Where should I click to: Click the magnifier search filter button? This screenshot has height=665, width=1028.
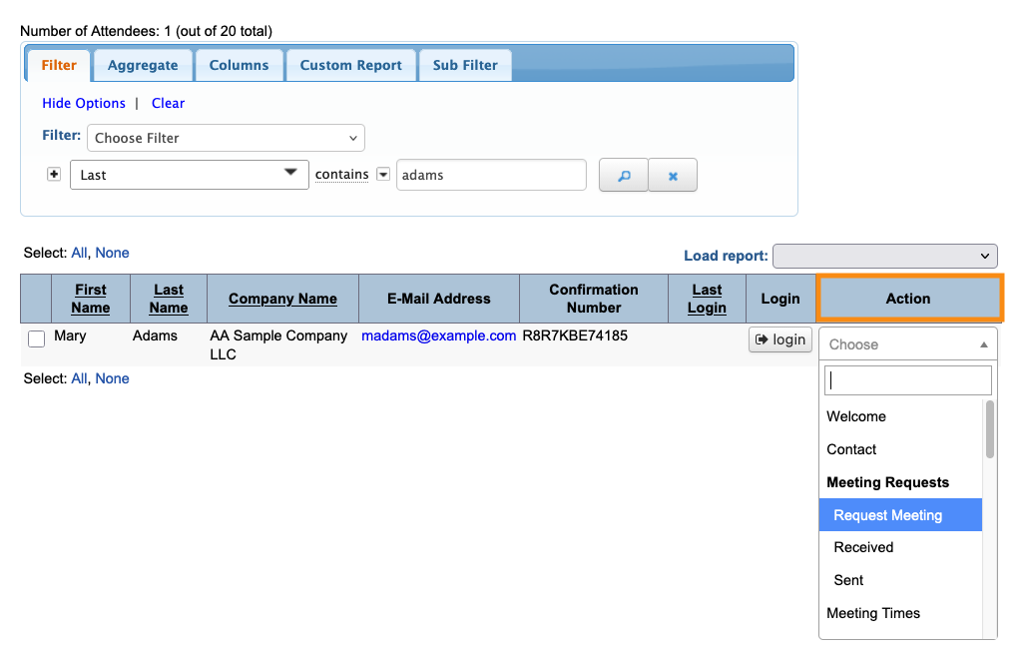[x=623, y=175]
